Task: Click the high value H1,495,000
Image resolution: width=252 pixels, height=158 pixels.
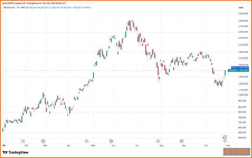Action: coord(43,8)
